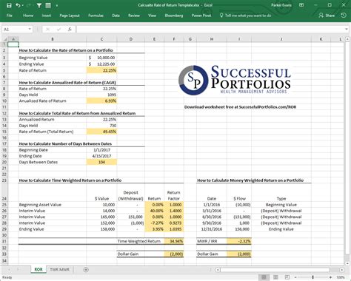This screenshot has width=351, height=281.
Task: Expand the formula bar with the chevron
Action: click(x=346, y=30)
